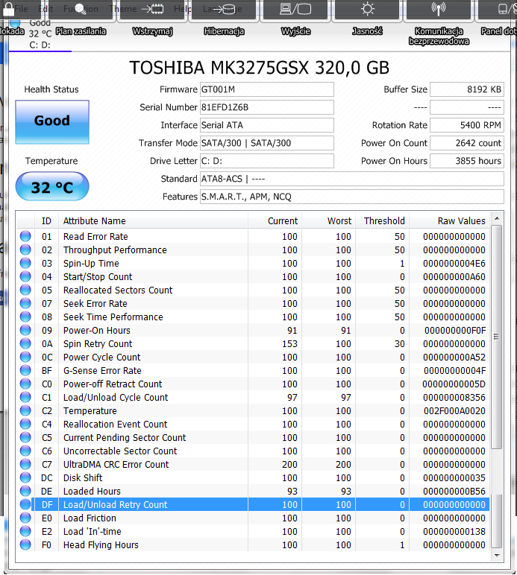Click status circle for Seek Error Rate
The width and height of the screenshot is (517, 575).
click(25, 303)
